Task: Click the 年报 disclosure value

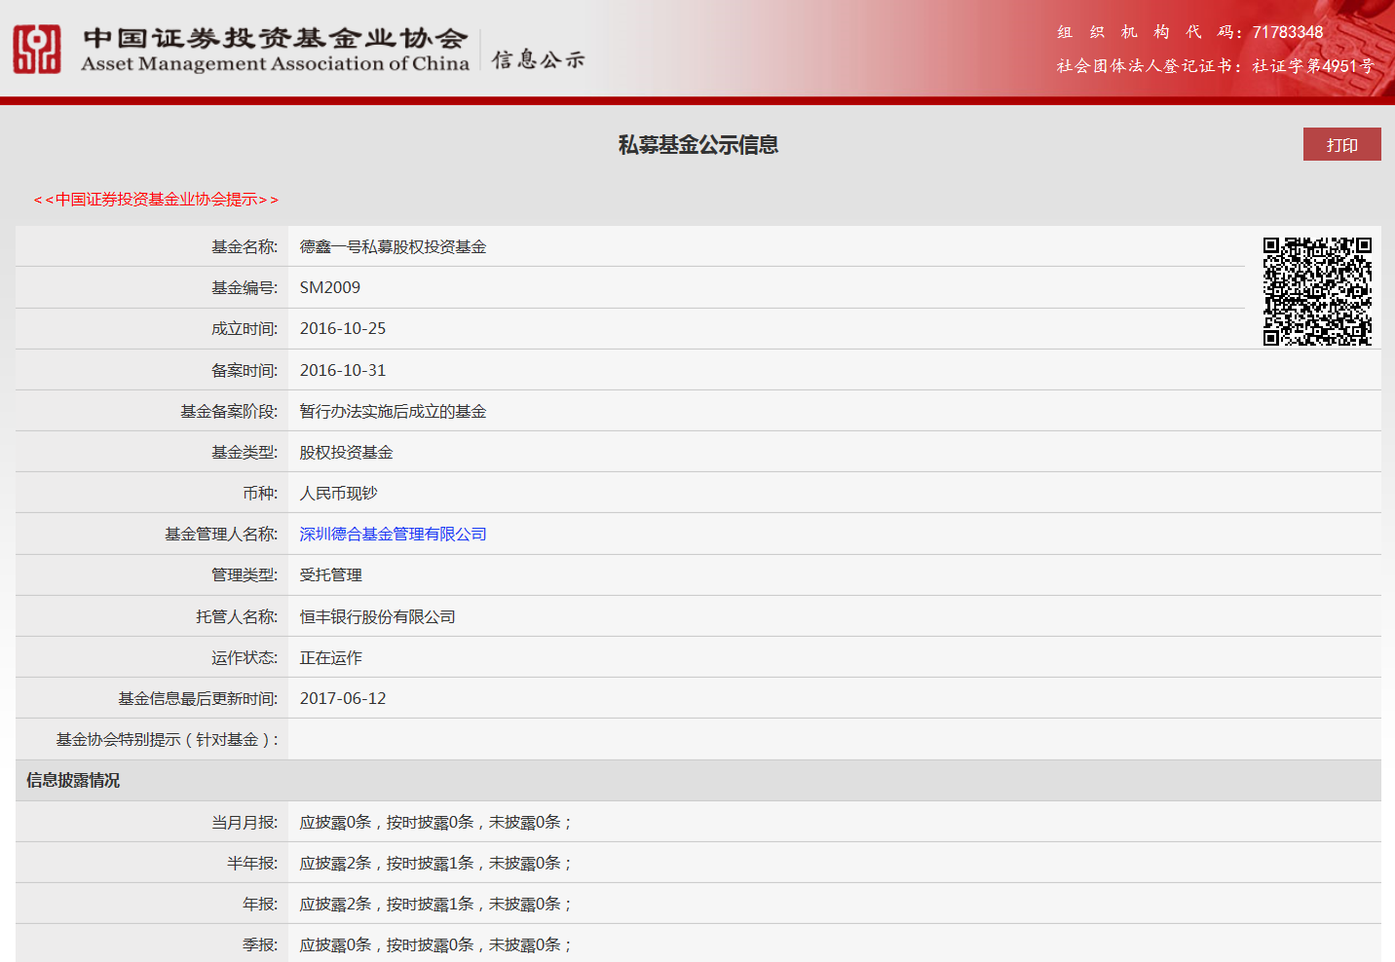Action: [435, 904]
